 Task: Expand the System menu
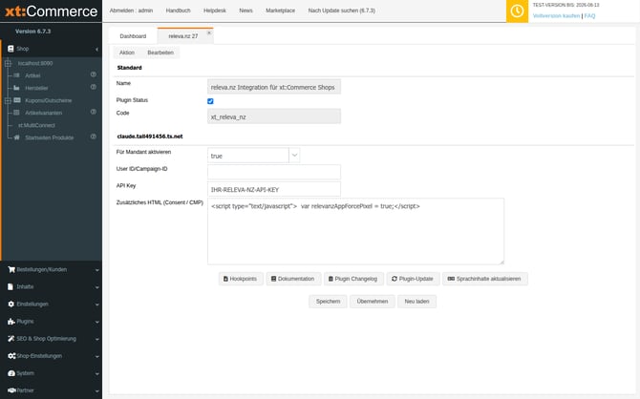point(97,374)
